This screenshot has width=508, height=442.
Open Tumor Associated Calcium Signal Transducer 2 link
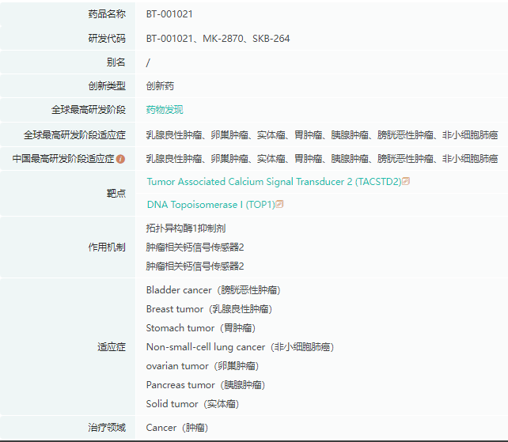pos(274,182)
